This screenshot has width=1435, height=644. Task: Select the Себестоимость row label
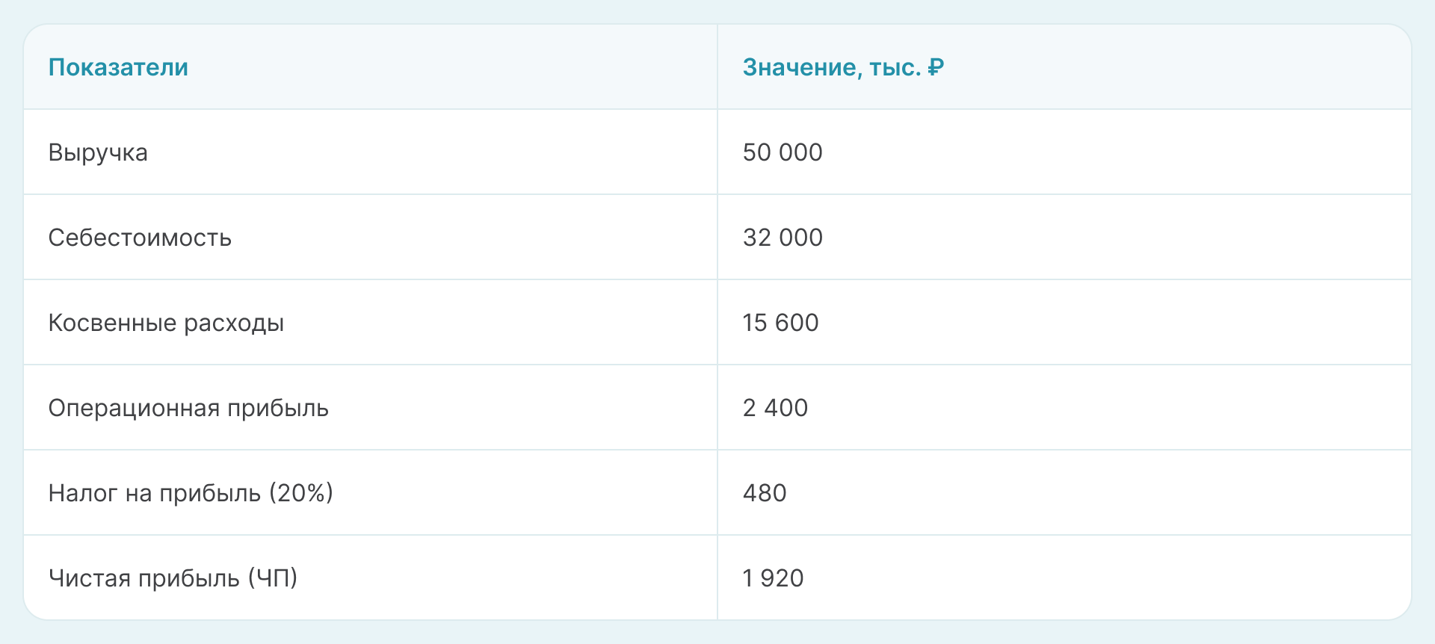[x=140, y=238]
